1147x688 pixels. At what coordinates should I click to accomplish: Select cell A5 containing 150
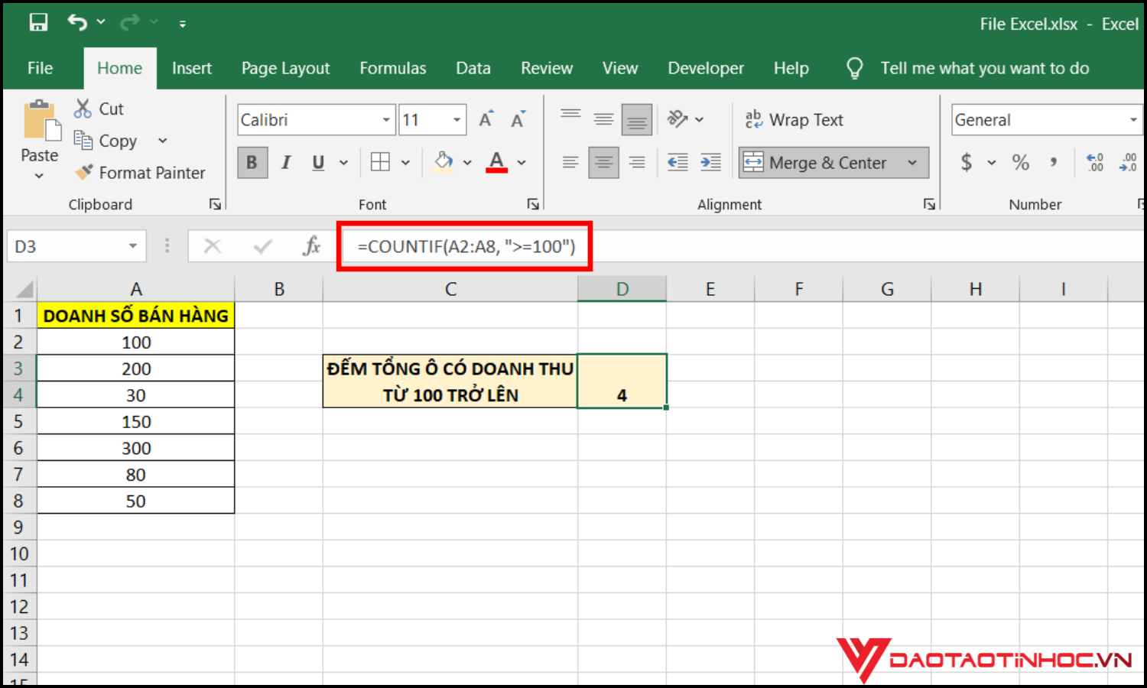pos(136,422)
